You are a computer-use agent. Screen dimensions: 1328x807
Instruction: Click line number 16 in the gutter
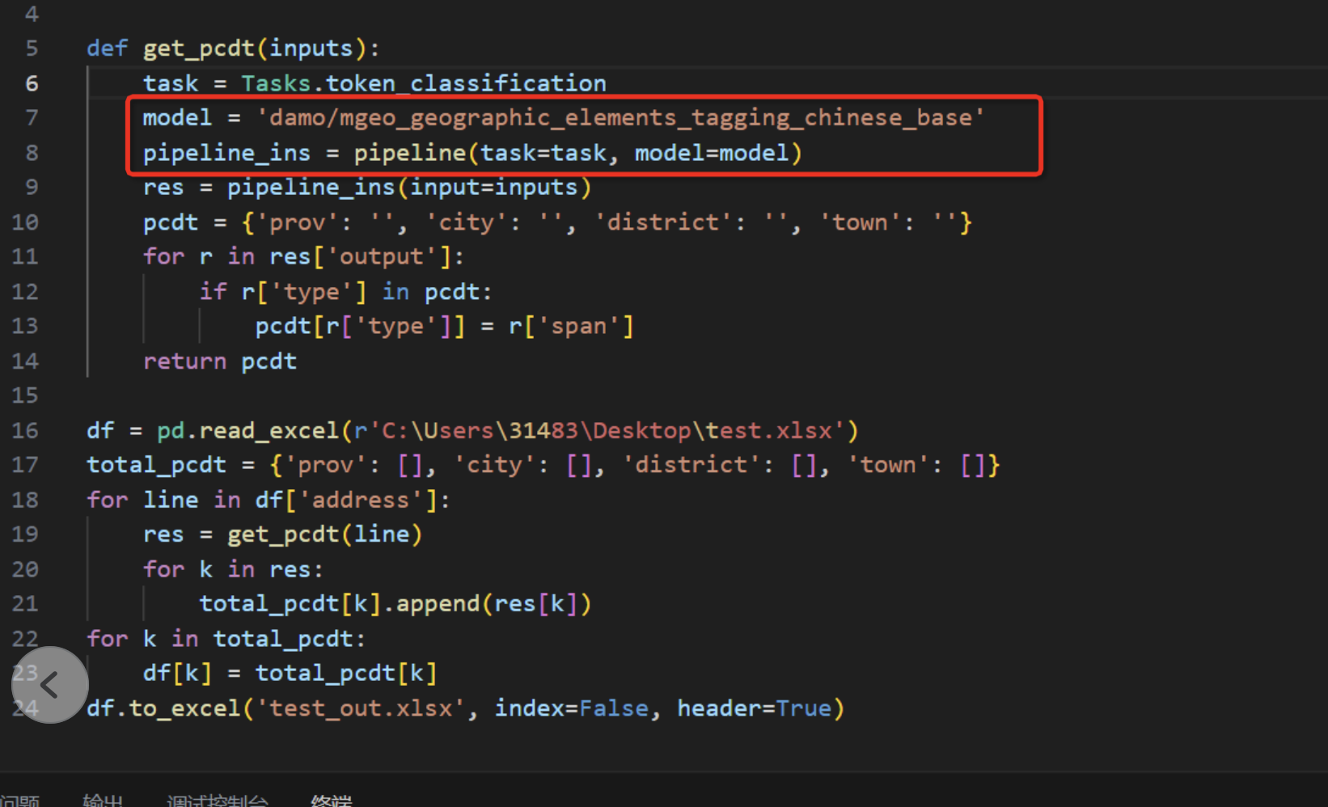coord(25,430)
